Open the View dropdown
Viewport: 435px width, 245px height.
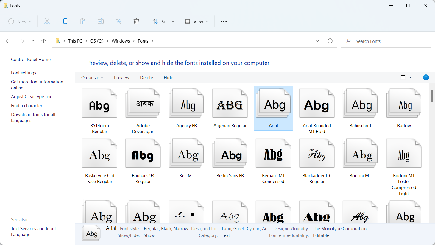point(196,21)
